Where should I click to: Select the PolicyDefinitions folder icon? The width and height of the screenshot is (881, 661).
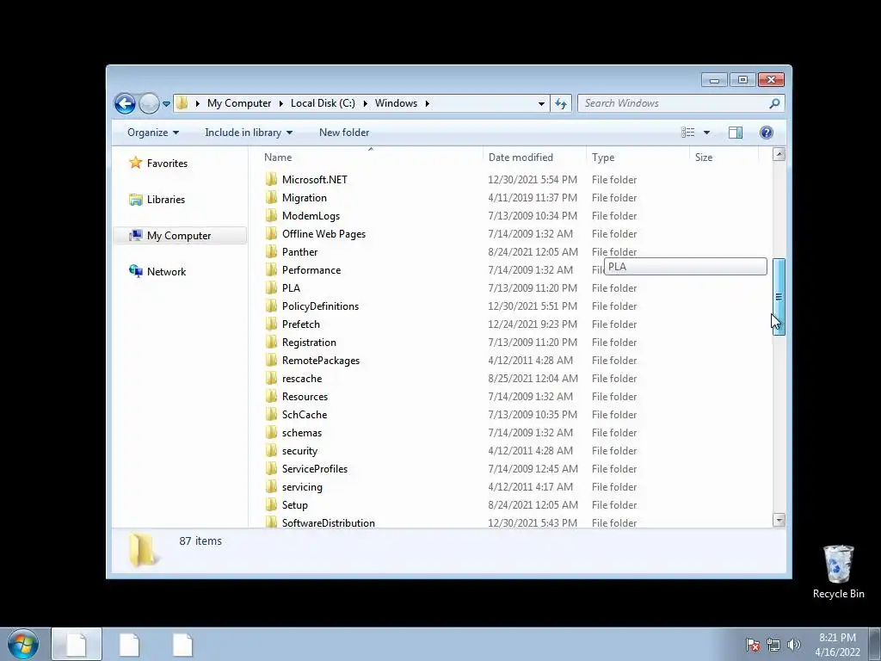(271, 306)
